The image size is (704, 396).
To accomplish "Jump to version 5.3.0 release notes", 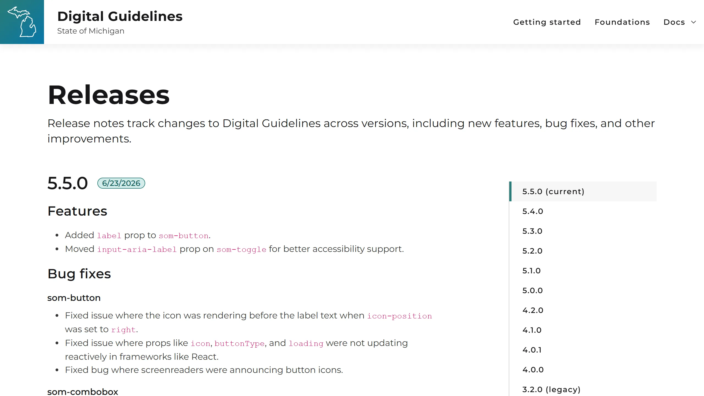I will pos(583,231).
